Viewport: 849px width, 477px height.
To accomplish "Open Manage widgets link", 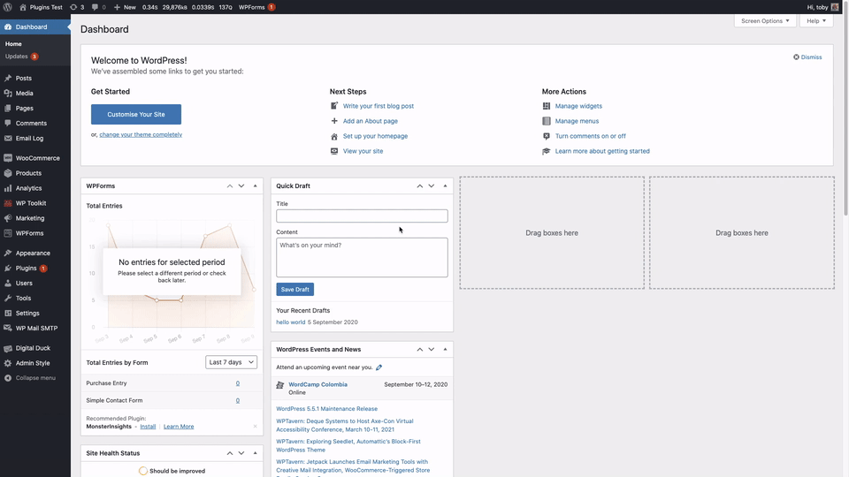I will (x=578, y=106).
